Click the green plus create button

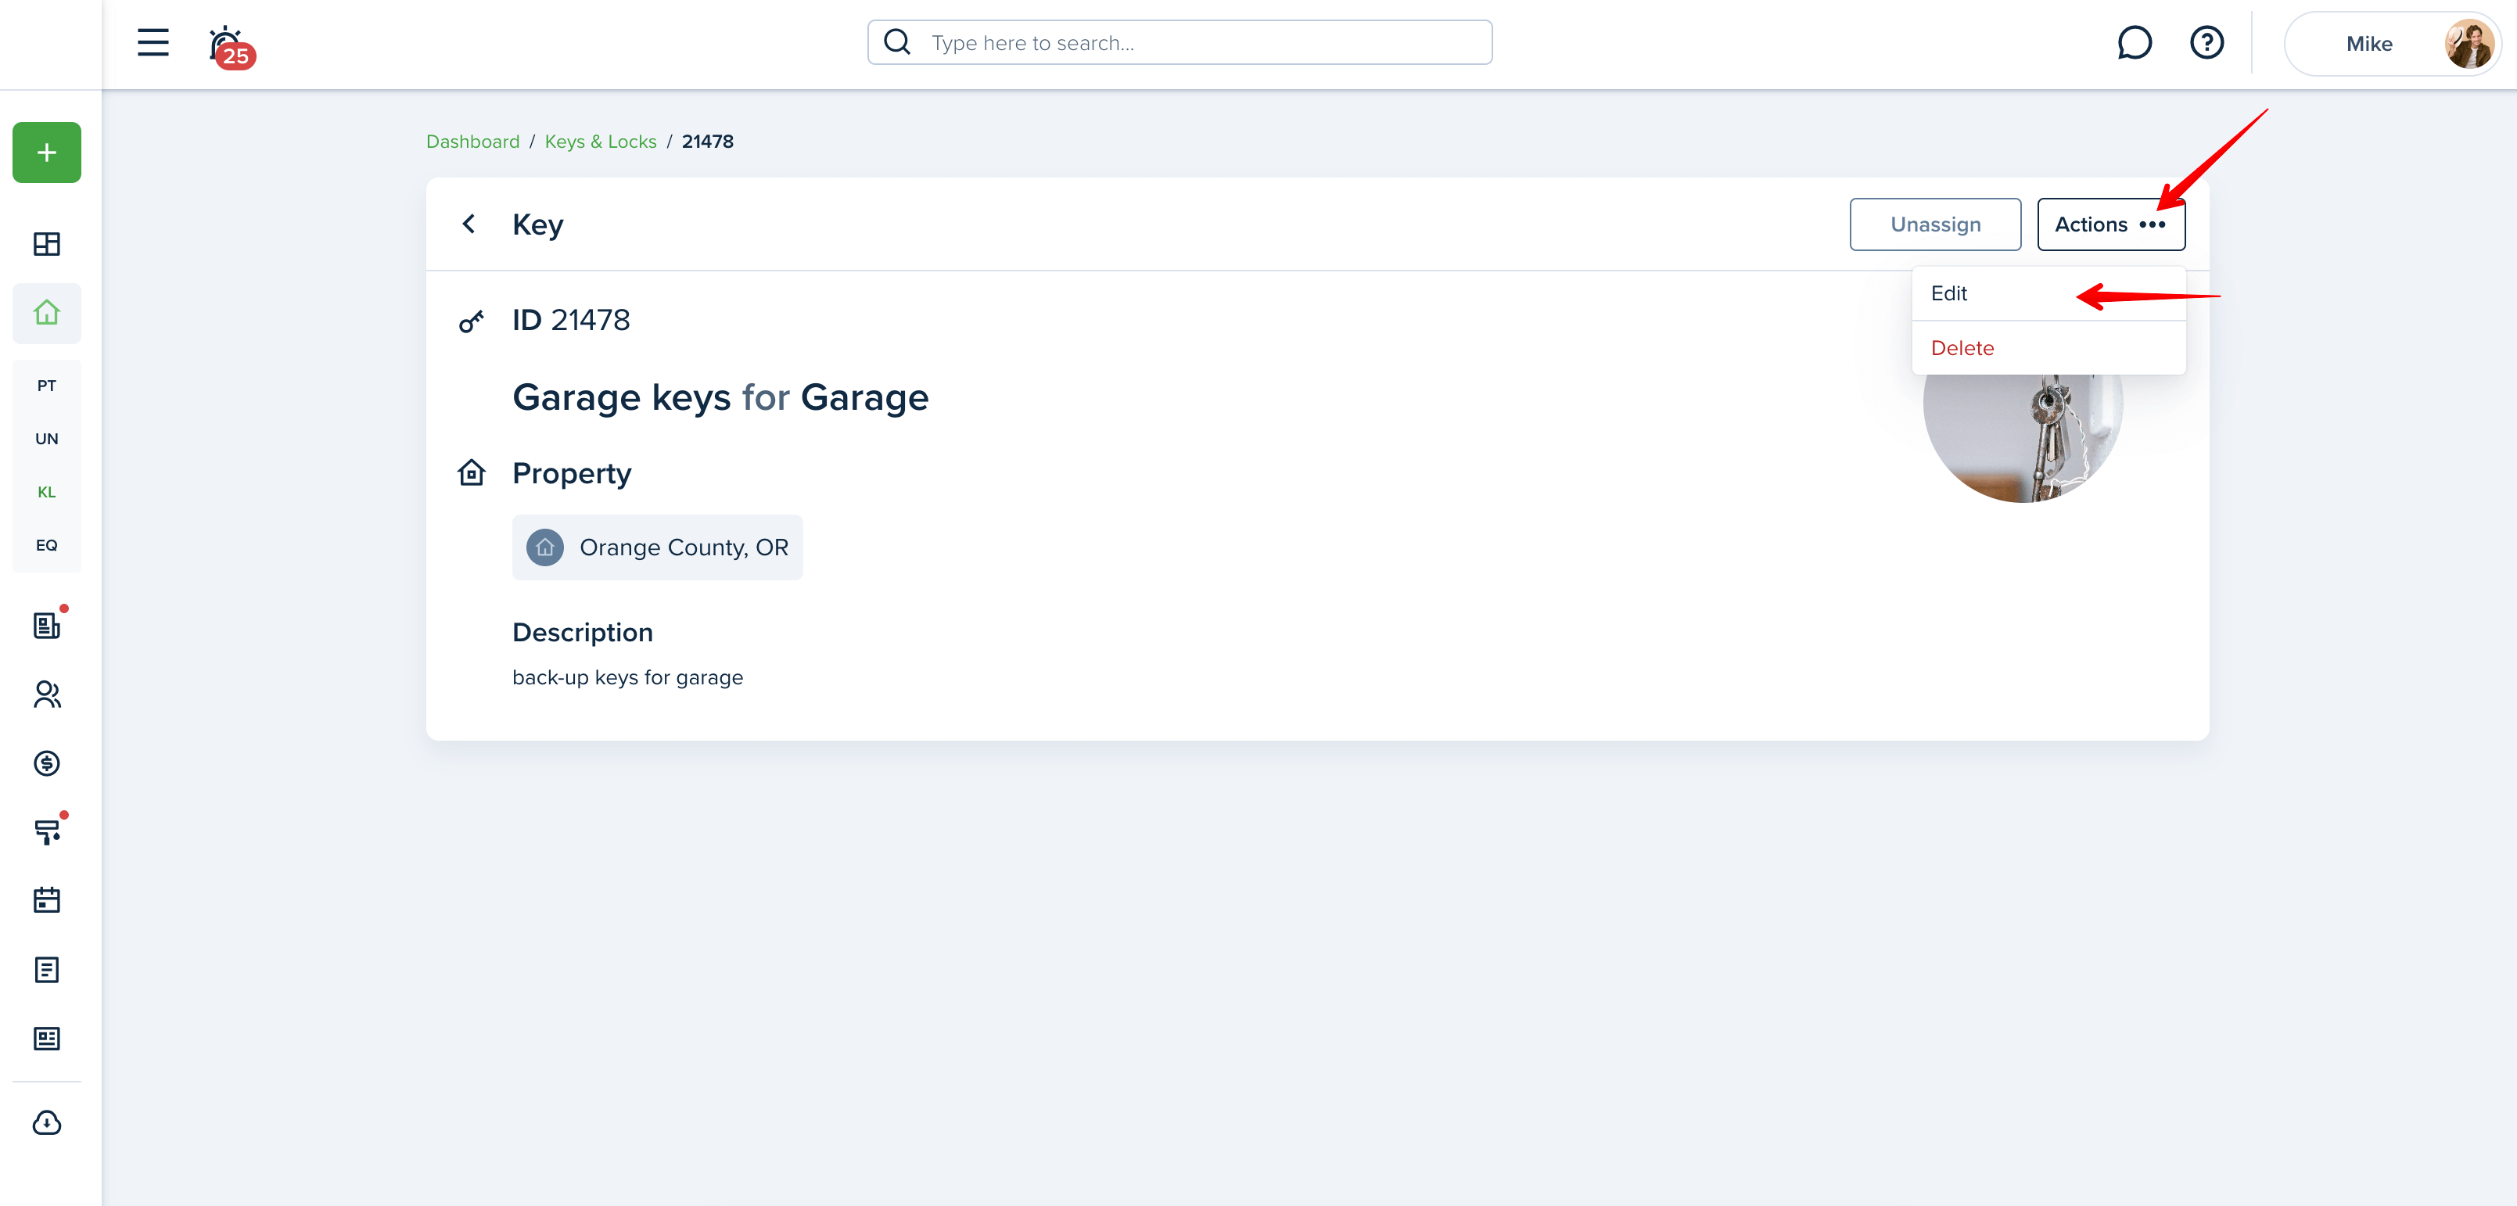tap(47, 153)
